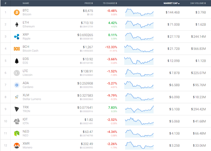The height and width of the screenshot is (151, 211).
Task: Click the Bitcoin 7-day sparkline chart
Action: [139, 13]
